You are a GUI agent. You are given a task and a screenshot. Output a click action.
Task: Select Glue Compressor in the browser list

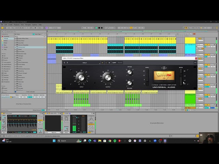pos(23,62)
